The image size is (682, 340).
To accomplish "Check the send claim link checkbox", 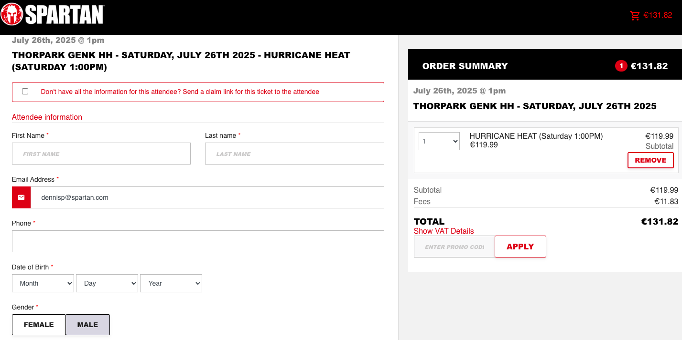I will 25,92.
